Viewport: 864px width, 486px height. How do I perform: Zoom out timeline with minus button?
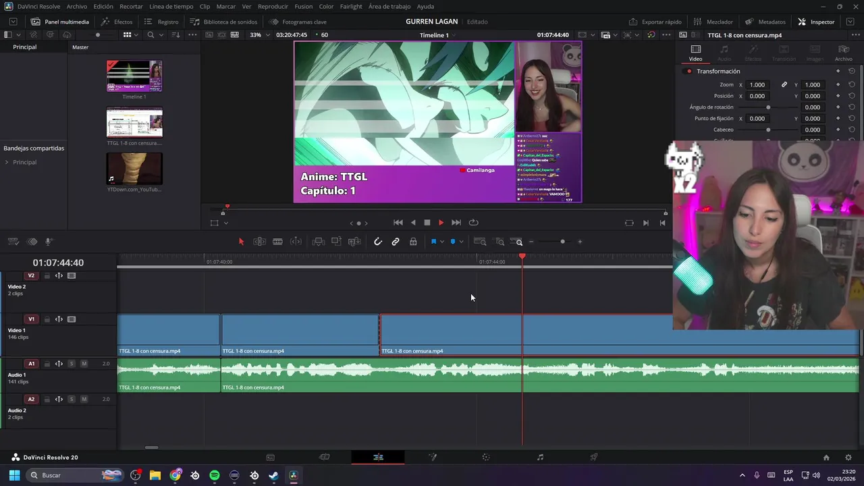tap(531, 242)
